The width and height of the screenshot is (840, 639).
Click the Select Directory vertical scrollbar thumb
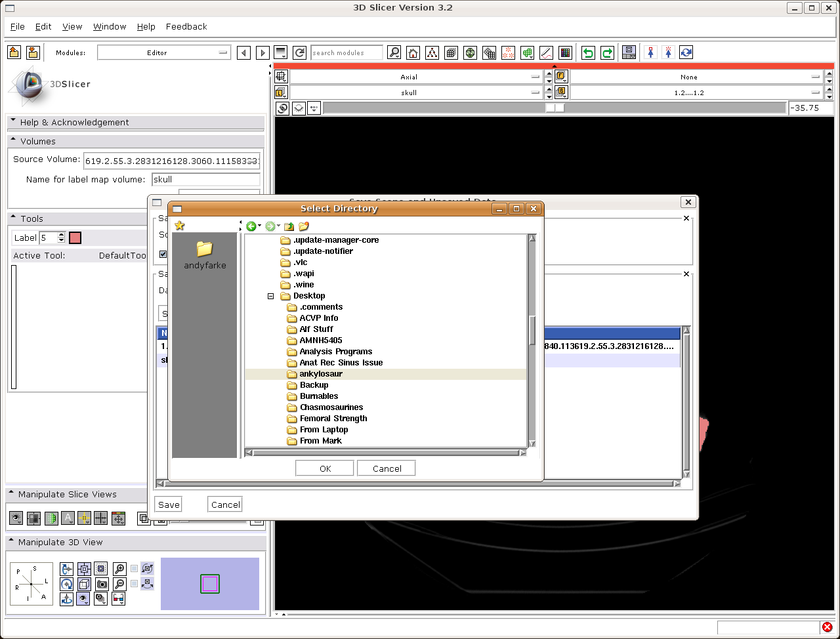(532, 330)
